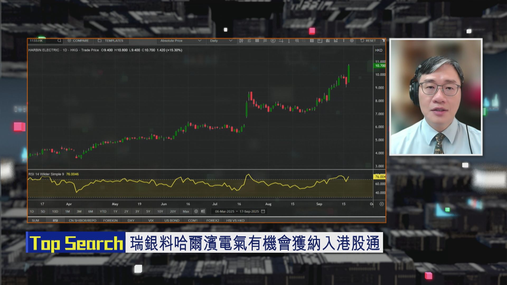Image resolution: width=507 pixels, height=285 pixels.
Task: Open the chart settings gear icon
Action: point(352,41)
